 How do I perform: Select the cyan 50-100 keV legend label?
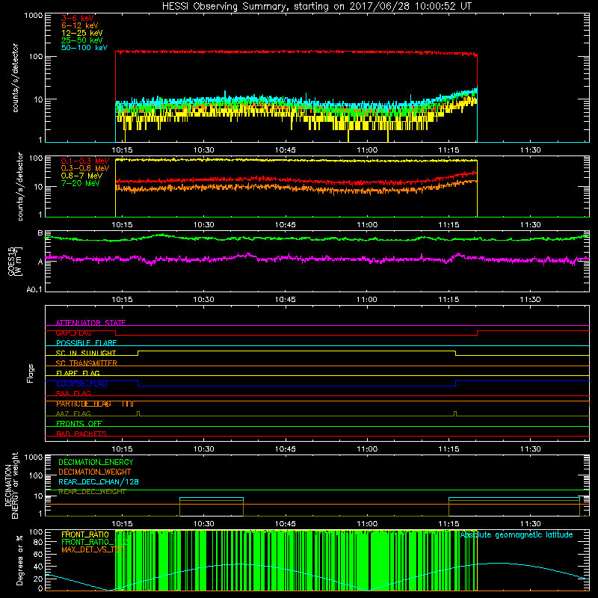(x=84, y=48)
